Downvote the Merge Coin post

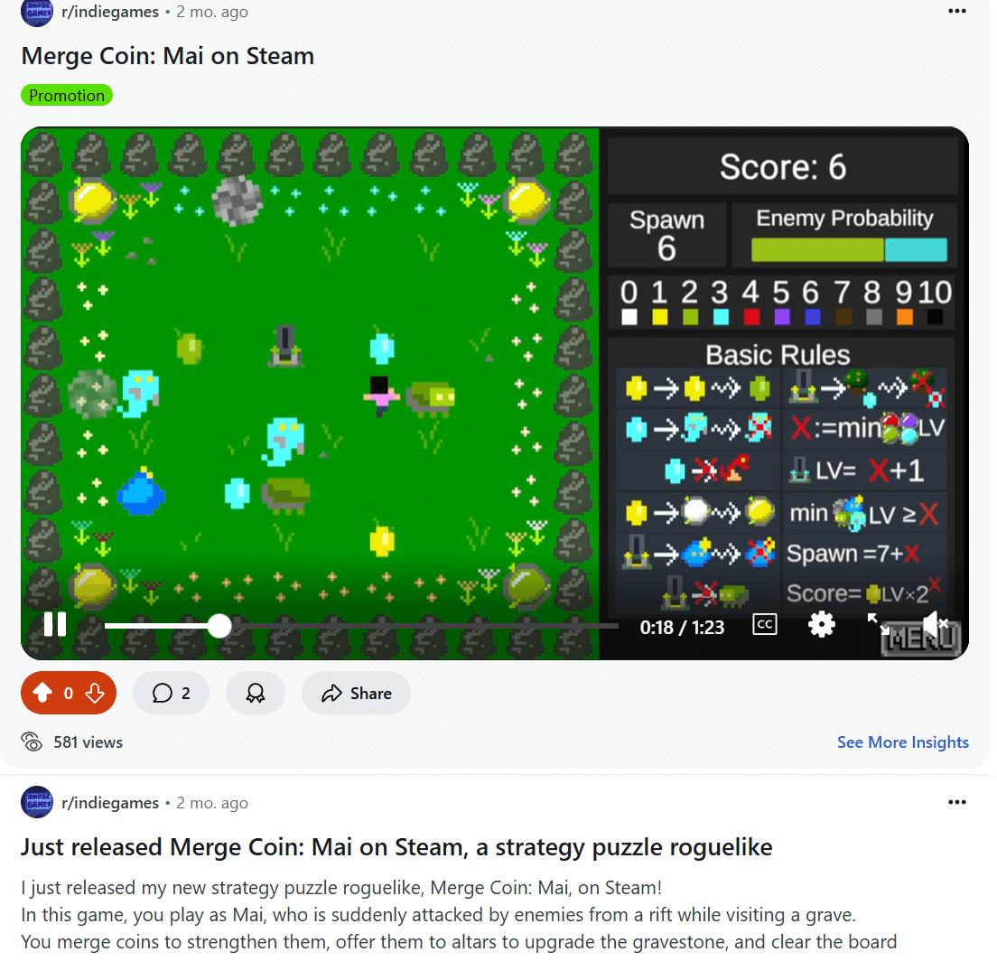(x=95, y=693)
